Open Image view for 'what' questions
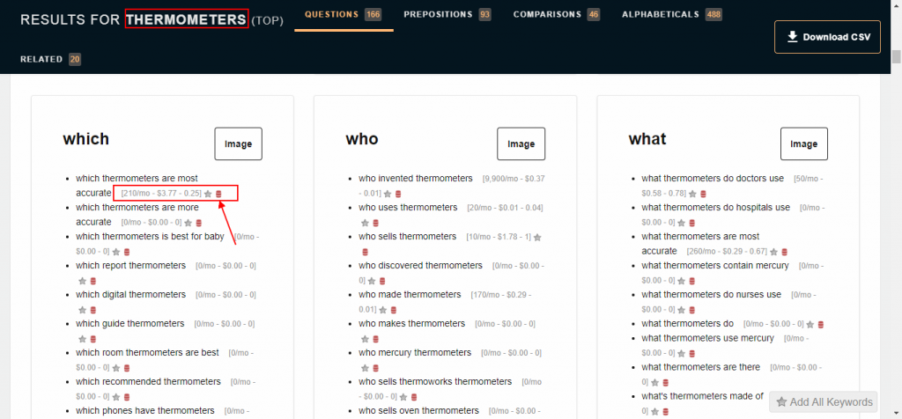Image resolution: width=902 pixels, height=419 pixels. 803,143
